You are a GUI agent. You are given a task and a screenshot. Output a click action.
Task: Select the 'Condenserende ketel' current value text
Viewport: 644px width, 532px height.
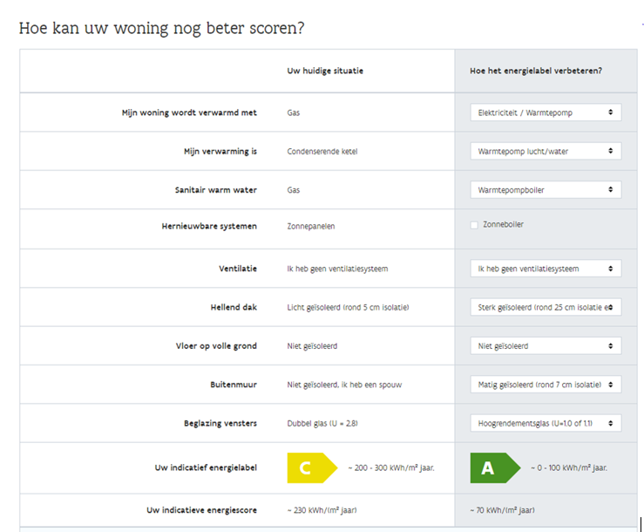click(322, 151)
